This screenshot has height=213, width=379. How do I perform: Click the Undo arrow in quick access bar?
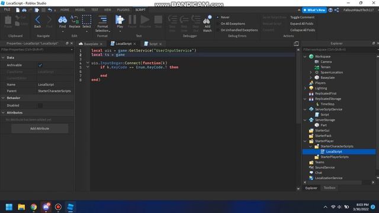[50, 10]
